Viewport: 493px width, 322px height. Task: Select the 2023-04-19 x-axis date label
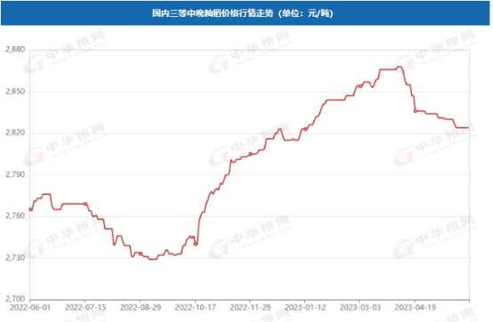tap(416, 307)
